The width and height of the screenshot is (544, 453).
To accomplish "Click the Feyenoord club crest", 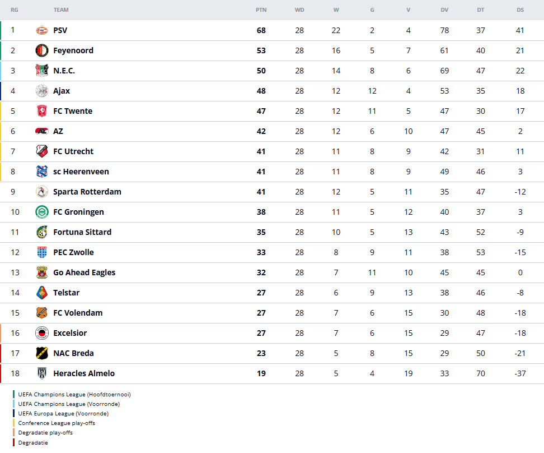I will click(42, 50).
